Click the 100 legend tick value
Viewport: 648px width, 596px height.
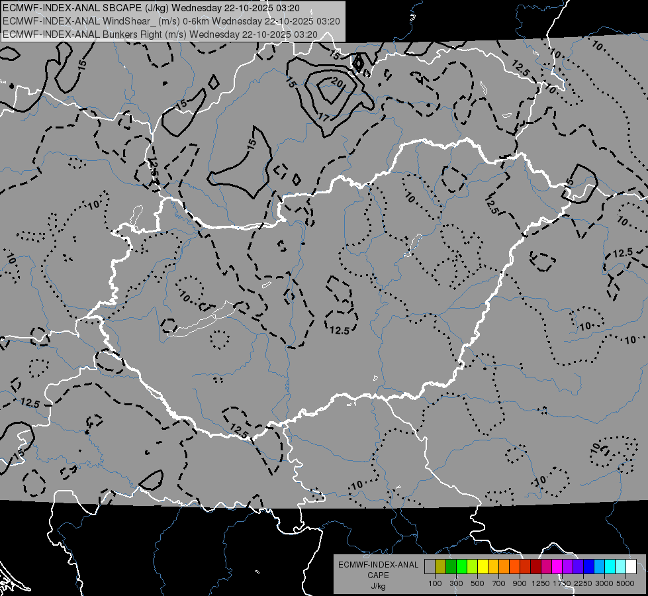pyautogui.click(x=435, y=583)
